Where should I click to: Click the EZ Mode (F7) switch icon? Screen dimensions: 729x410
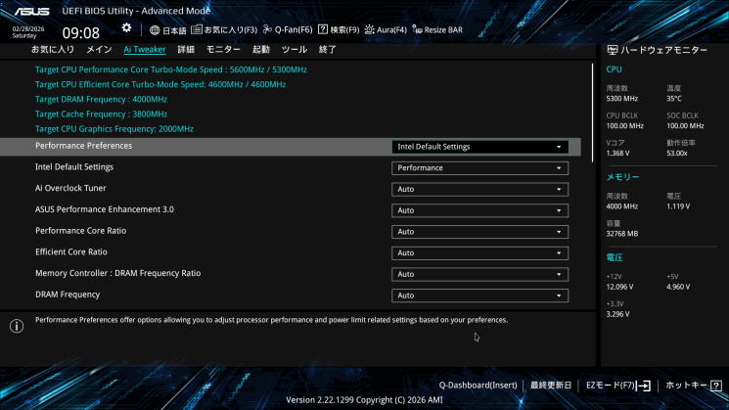(644, 386)
